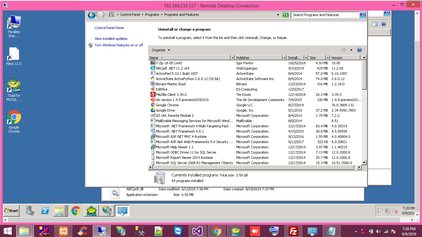The image size is (422, 237).
Task: Click the CCleaner icon in the host taskbar
Action: point(83,231)
